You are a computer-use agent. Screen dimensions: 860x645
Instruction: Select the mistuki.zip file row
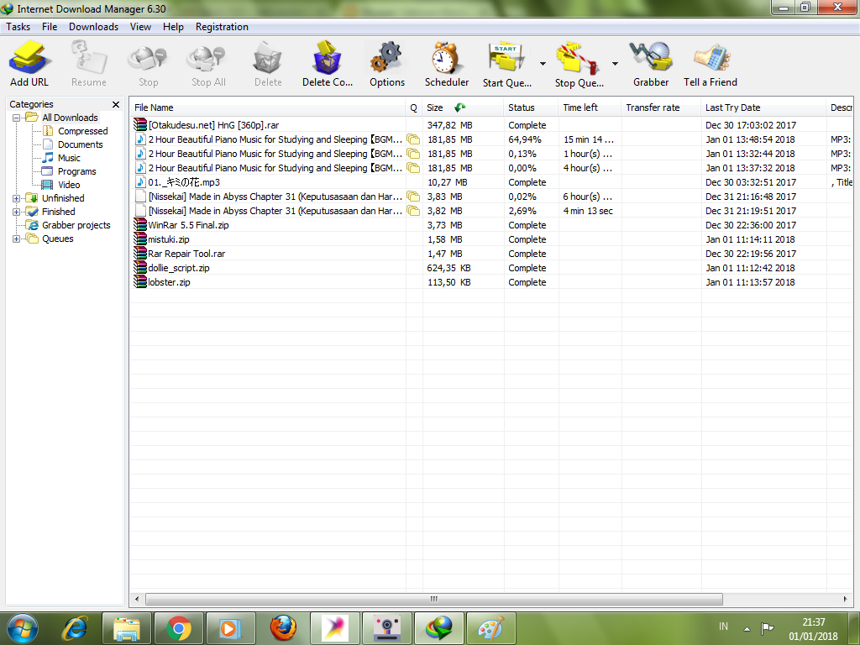point(491,239)
